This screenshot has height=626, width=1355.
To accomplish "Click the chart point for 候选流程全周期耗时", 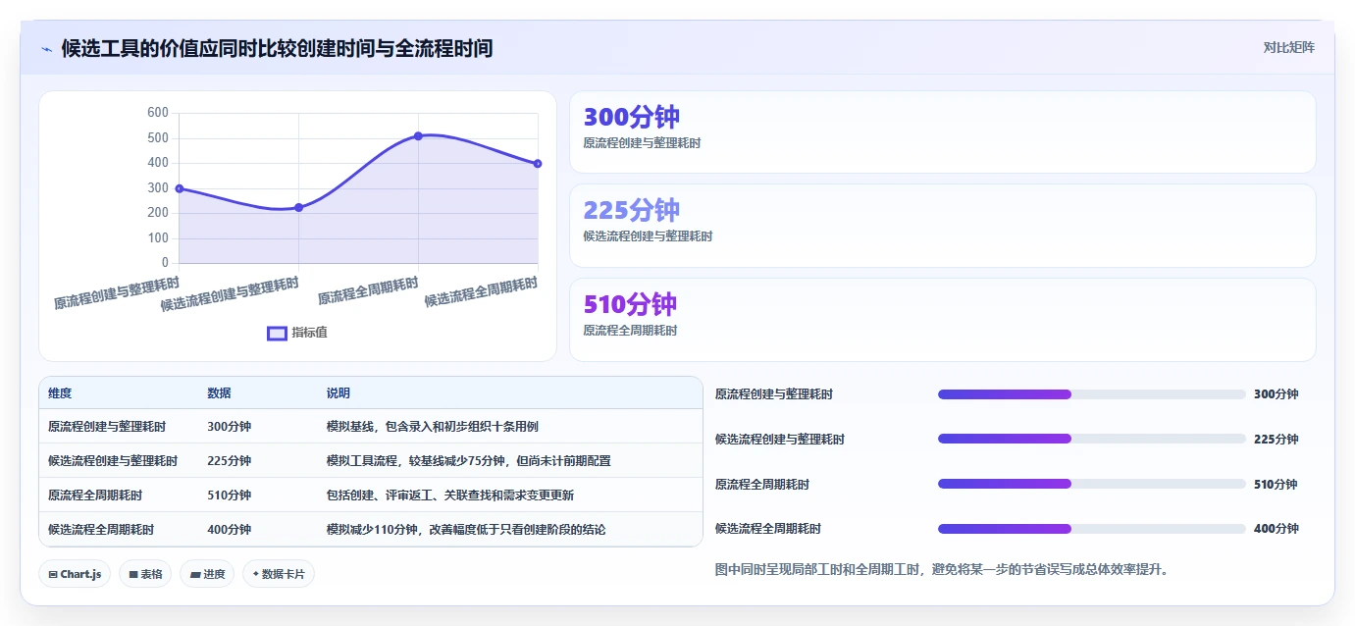I will tap(538, 163).
